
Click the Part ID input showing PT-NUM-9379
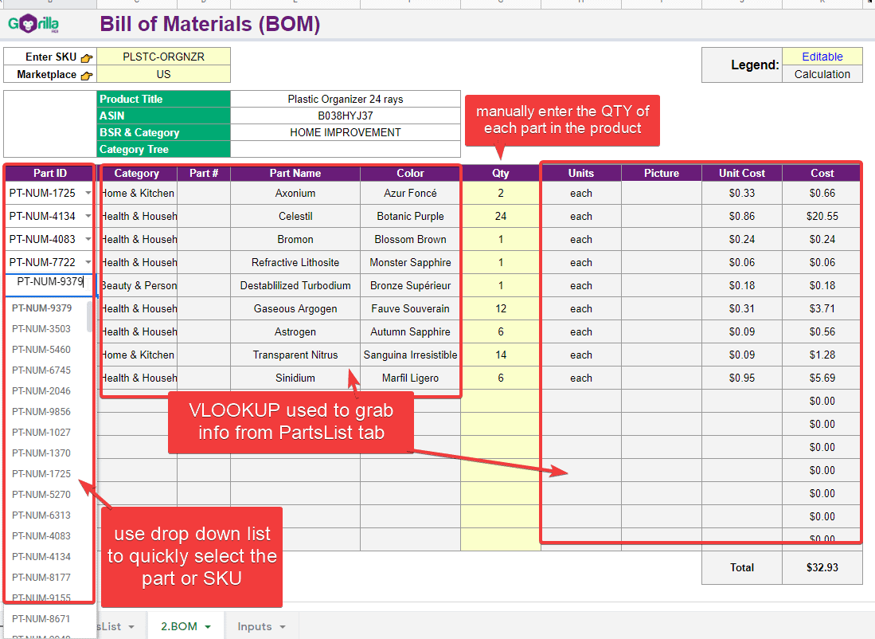tap(49, 281)
